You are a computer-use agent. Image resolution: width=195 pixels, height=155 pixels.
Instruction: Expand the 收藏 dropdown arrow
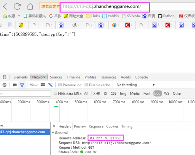click(19, 16)
